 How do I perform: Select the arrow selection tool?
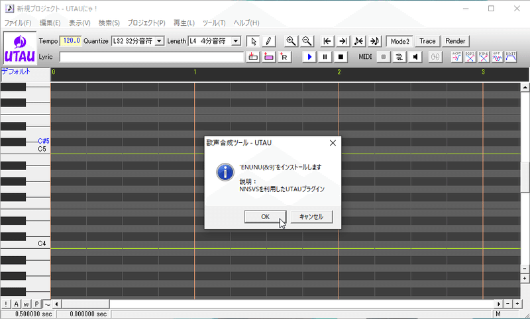click(253, 41)
